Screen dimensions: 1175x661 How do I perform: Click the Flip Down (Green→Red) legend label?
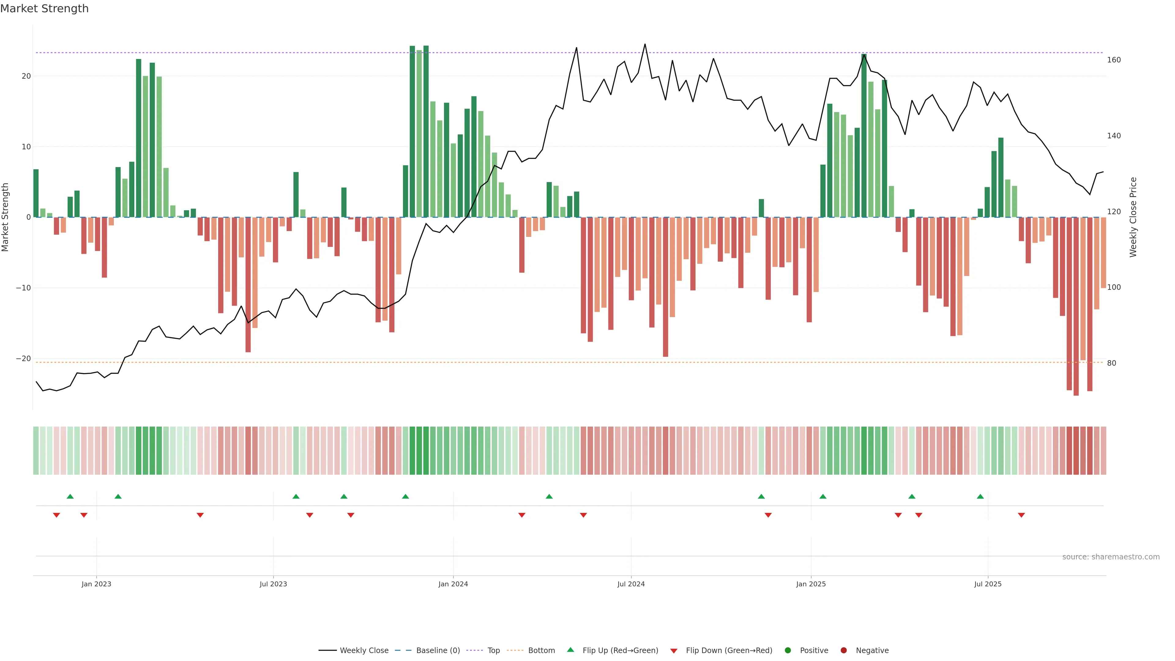729,651
